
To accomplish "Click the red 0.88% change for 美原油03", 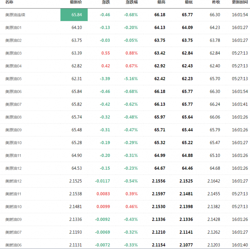I will click(132, 53).
